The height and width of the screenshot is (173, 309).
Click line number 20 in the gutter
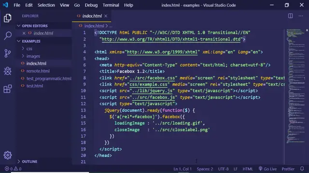click(83, 155)
